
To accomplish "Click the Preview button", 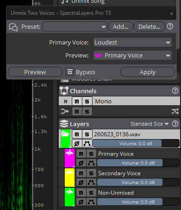I will tap(35, 72).
